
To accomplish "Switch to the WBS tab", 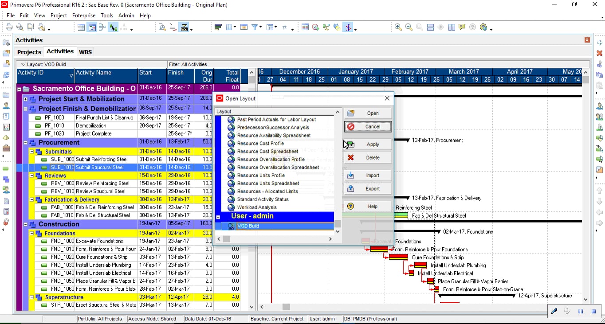I will click(86, 52).
